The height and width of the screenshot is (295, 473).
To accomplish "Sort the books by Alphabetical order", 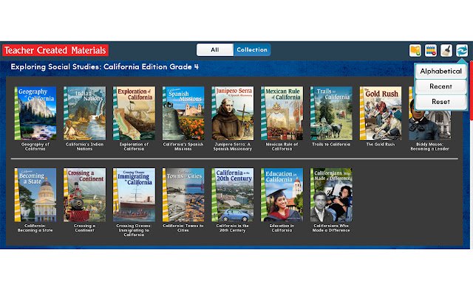I will pos(440,72).
